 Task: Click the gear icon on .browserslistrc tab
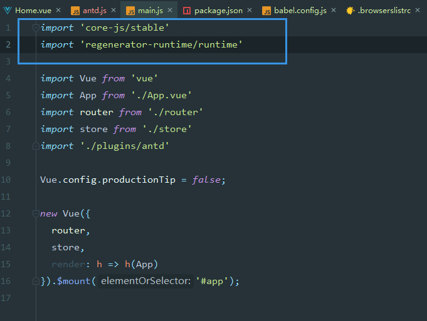(x=351, y=11)
